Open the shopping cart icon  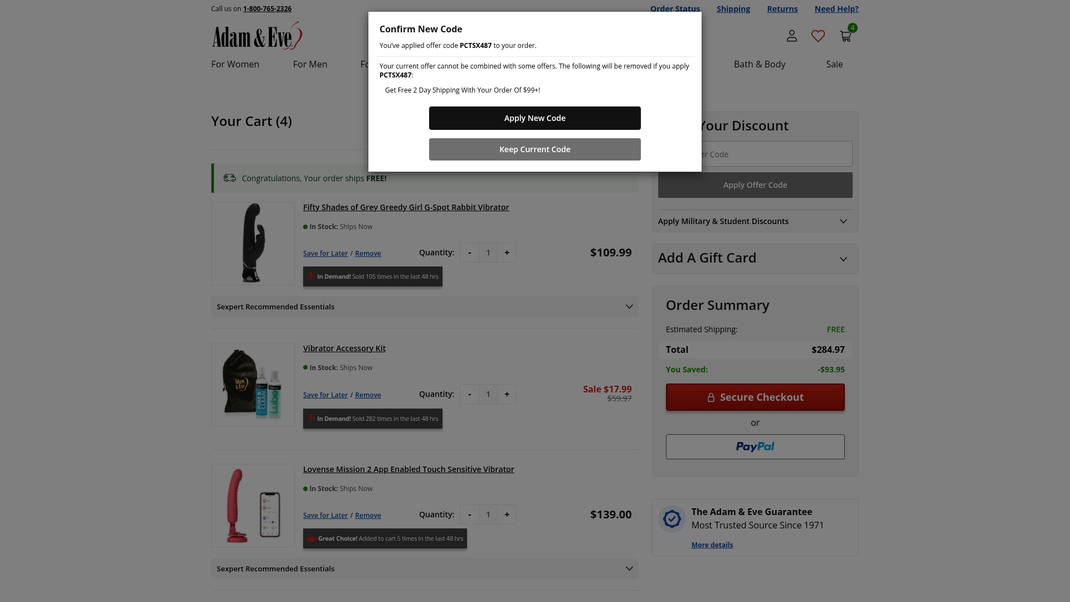(845, 36)
